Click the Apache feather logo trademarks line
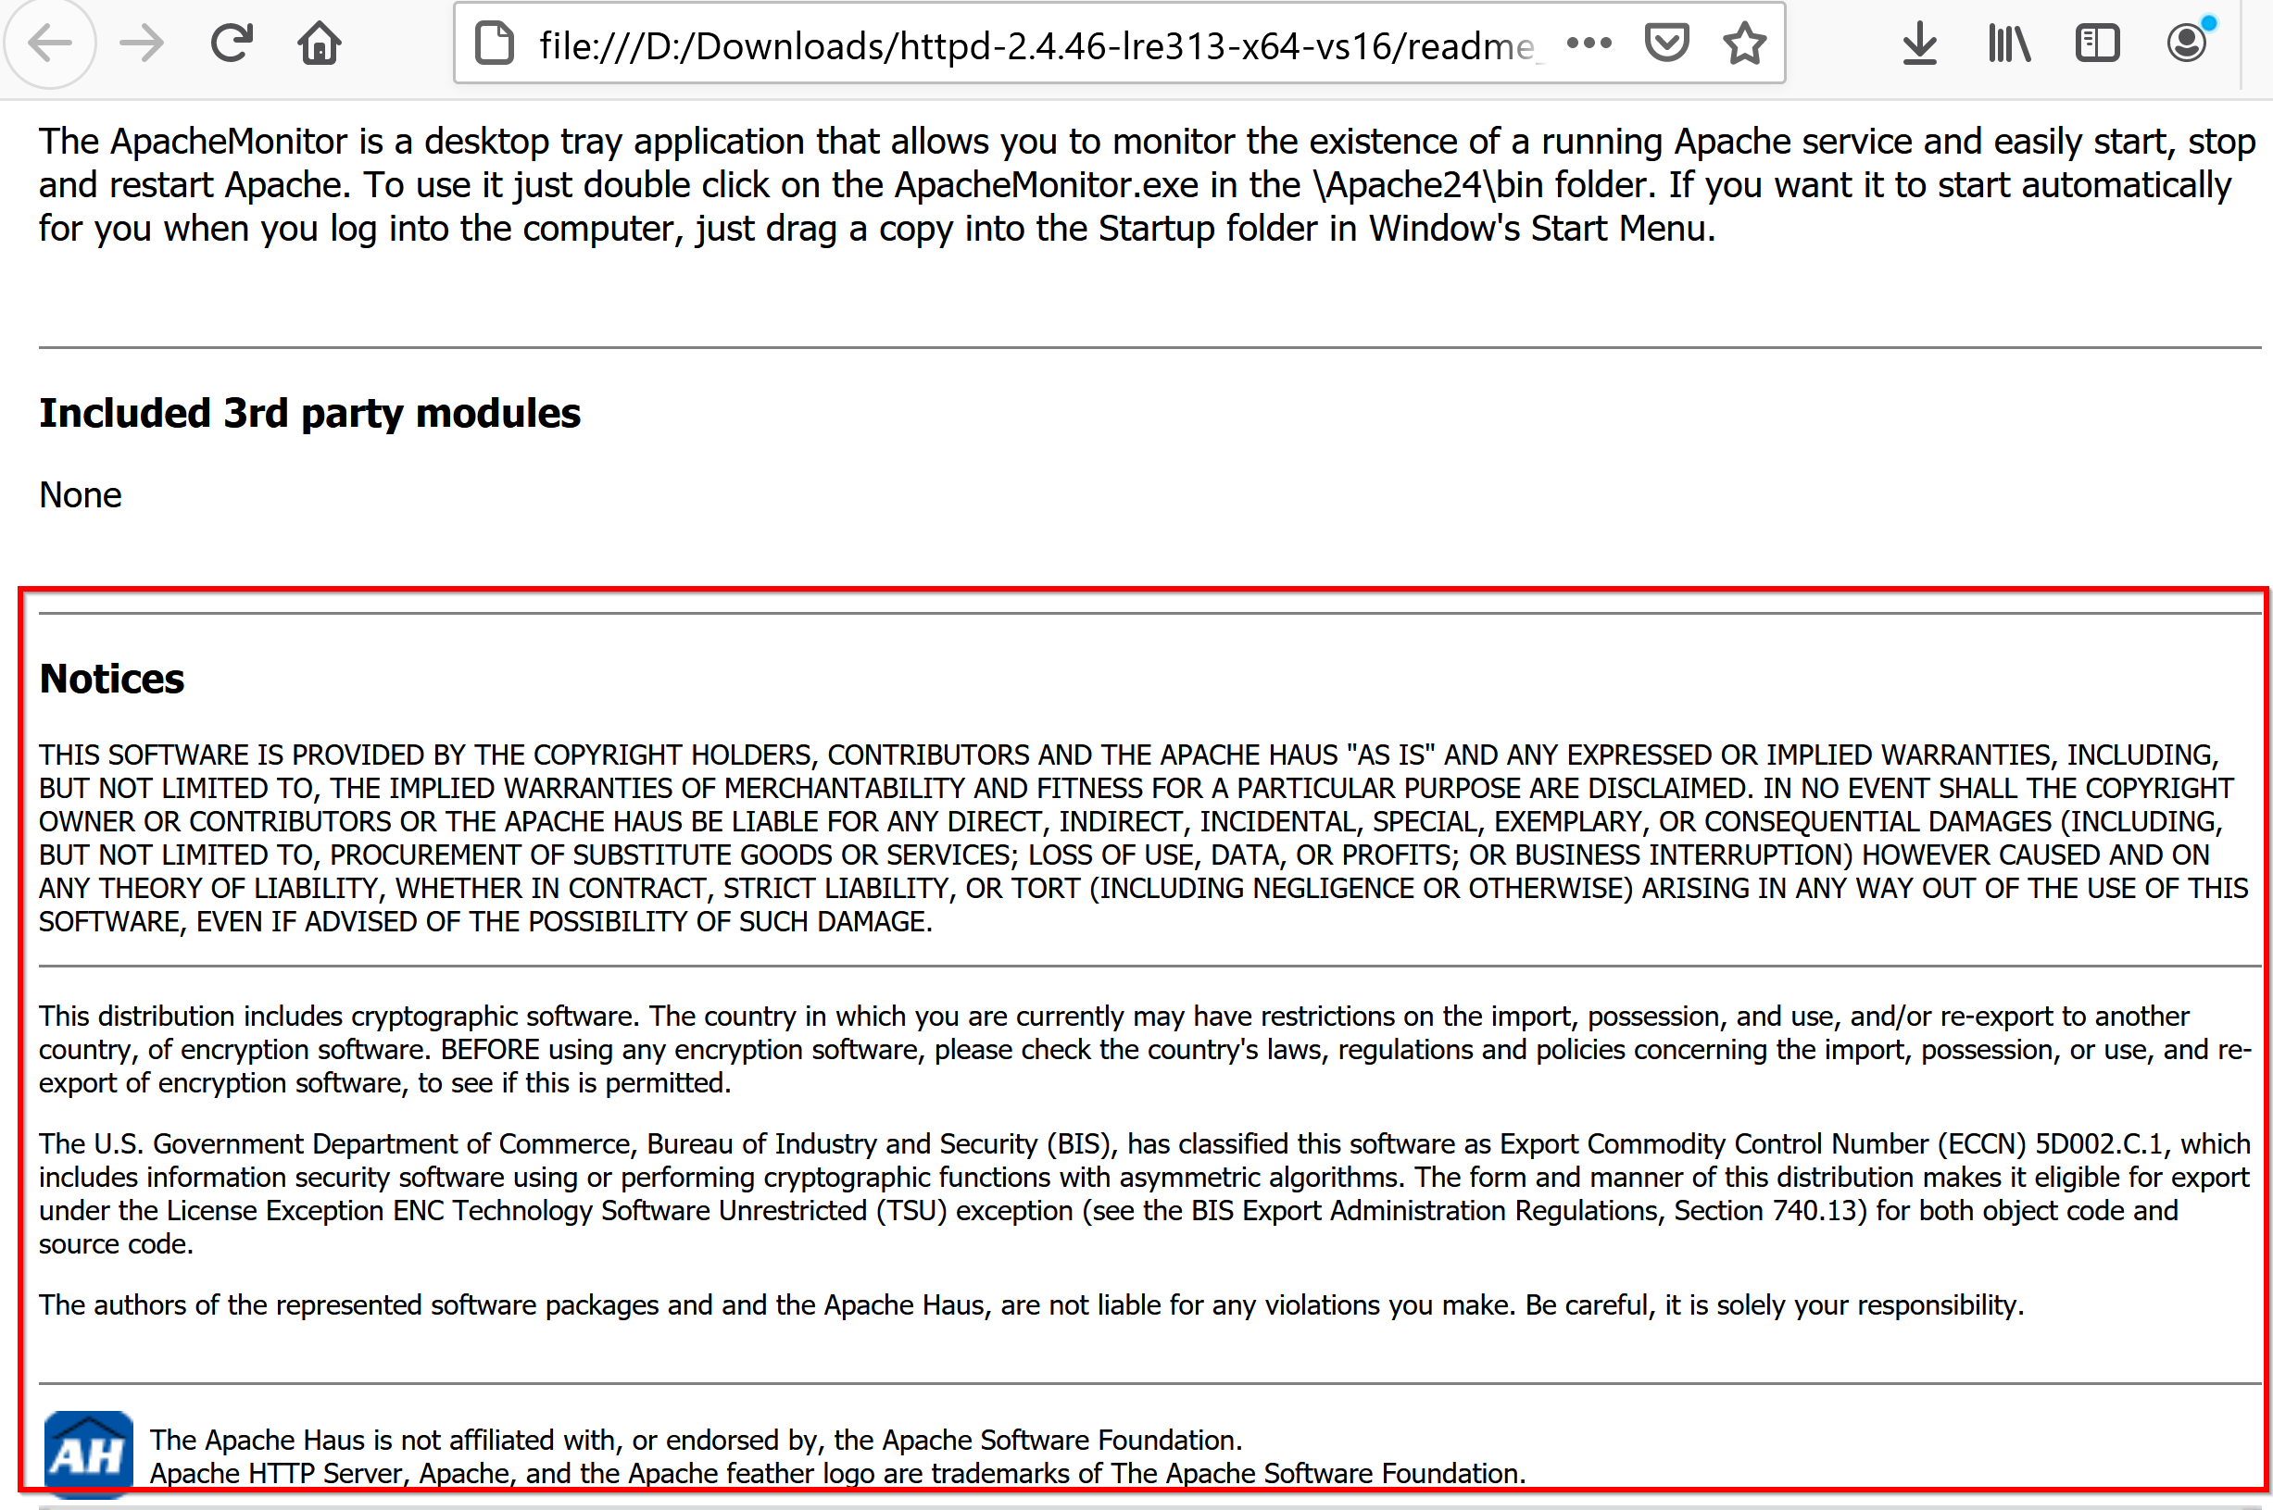Image resolution: width=2273 pixels, height=1510 pixels. pos(837,1473)
